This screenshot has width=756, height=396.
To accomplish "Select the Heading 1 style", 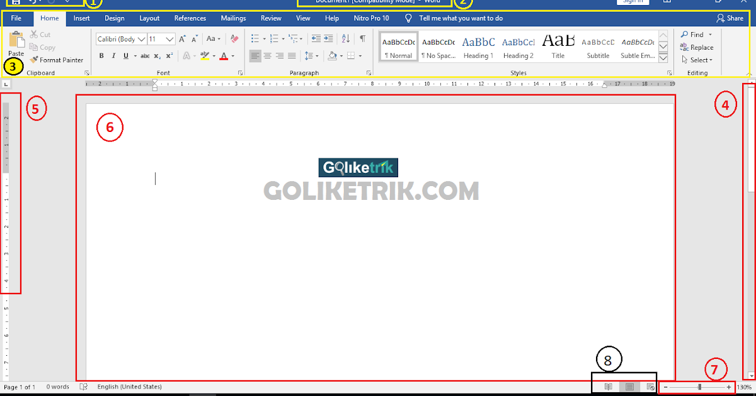I will click(x=478, y=46).
